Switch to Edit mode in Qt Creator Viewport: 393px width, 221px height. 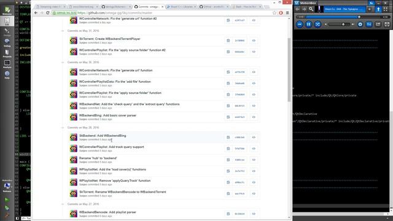[7, 21]
